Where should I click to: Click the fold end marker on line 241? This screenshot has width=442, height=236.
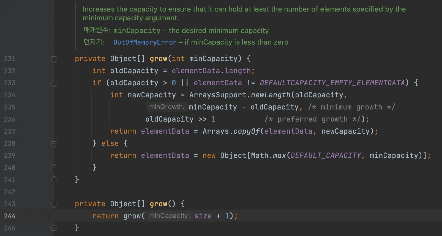point(54,180)
